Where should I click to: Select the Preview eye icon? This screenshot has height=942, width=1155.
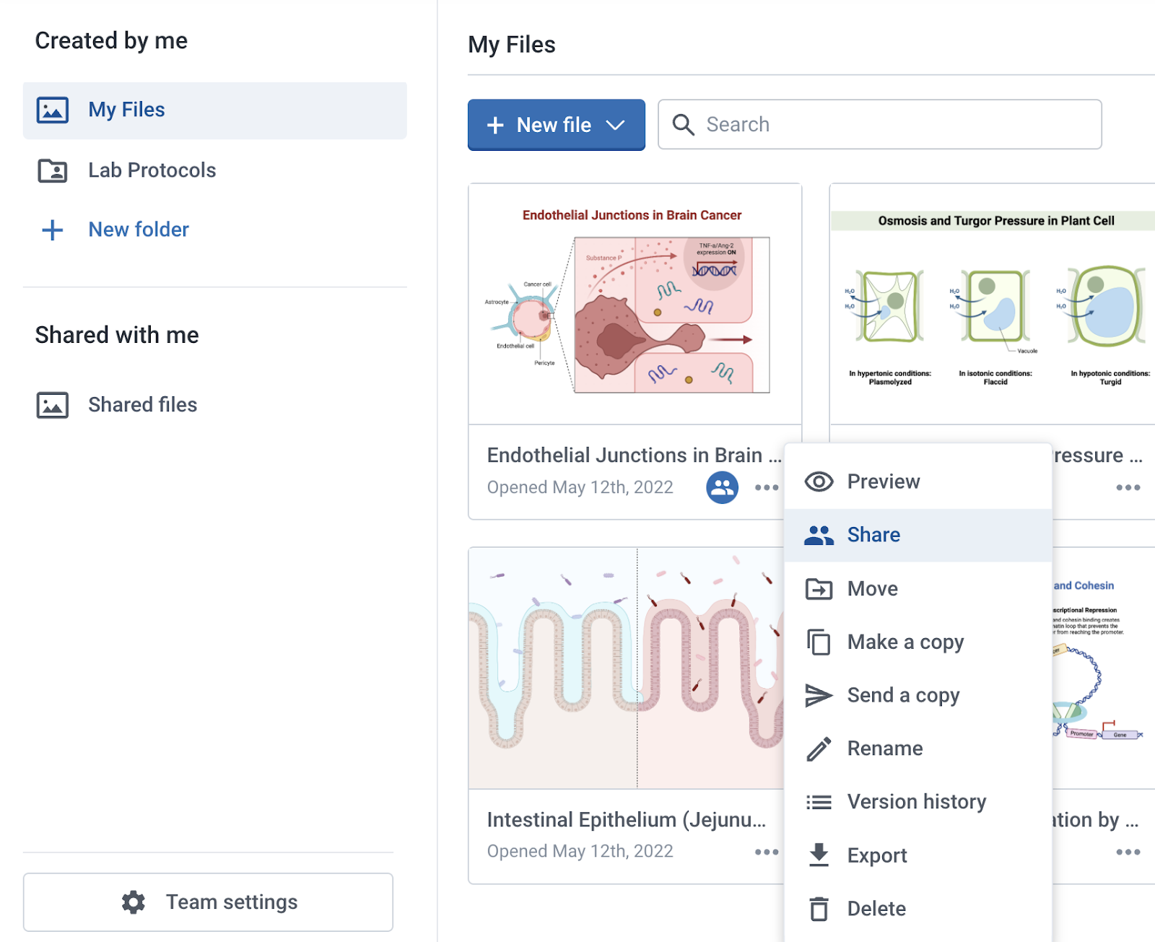click(819, 481)
